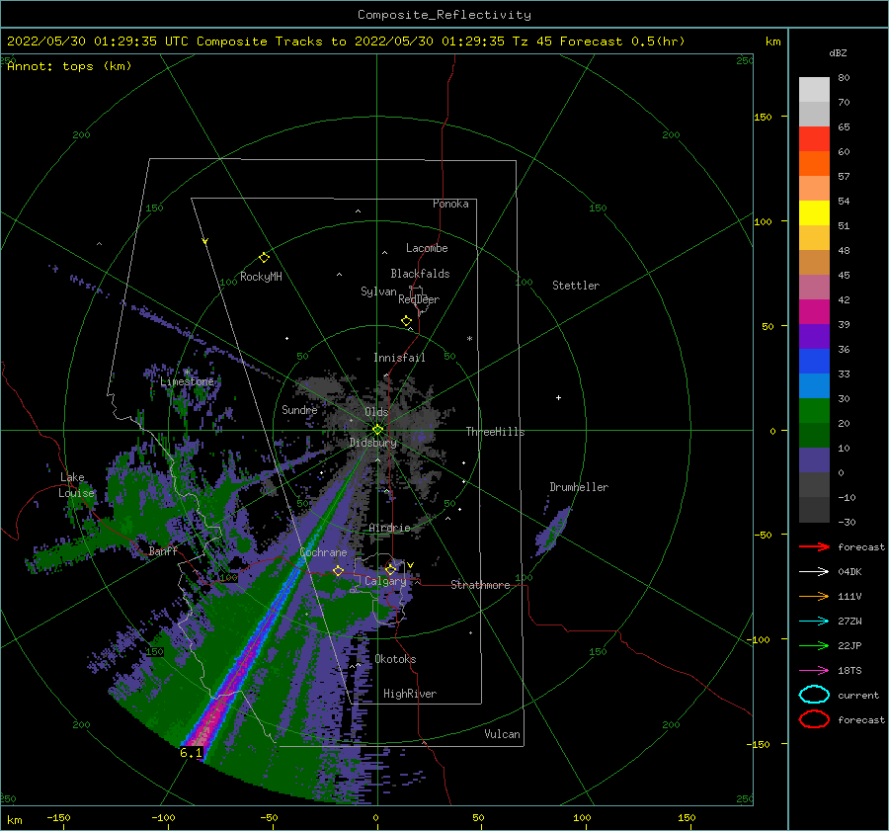The image size is (889, 831).
Task: Click the Cochrane label
Action: click(x=323, y=552)
